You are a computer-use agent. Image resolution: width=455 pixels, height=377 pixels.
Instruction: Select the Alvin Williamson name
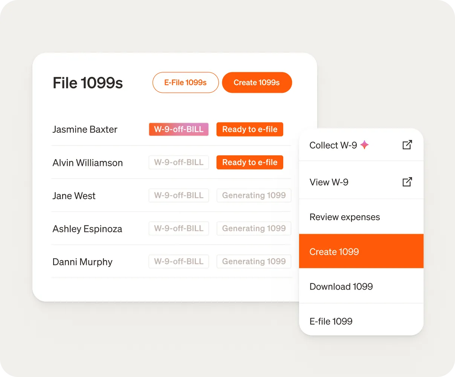tap(88, 163)
